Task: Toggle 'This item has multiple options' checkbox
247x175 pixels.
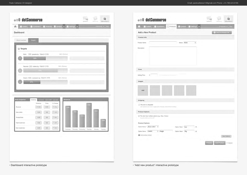Action: point(139,116)
